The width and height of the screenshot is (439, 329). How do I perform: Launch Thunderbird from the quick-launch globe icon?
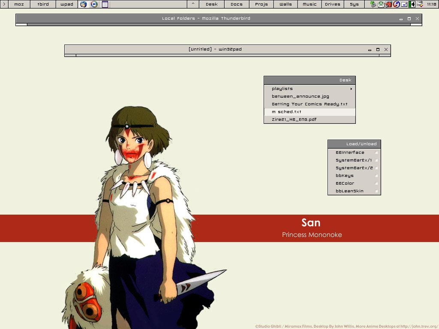pos(83,4)
